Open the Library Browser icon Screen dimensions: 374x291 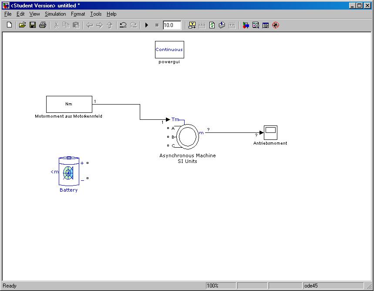[246, 25]
